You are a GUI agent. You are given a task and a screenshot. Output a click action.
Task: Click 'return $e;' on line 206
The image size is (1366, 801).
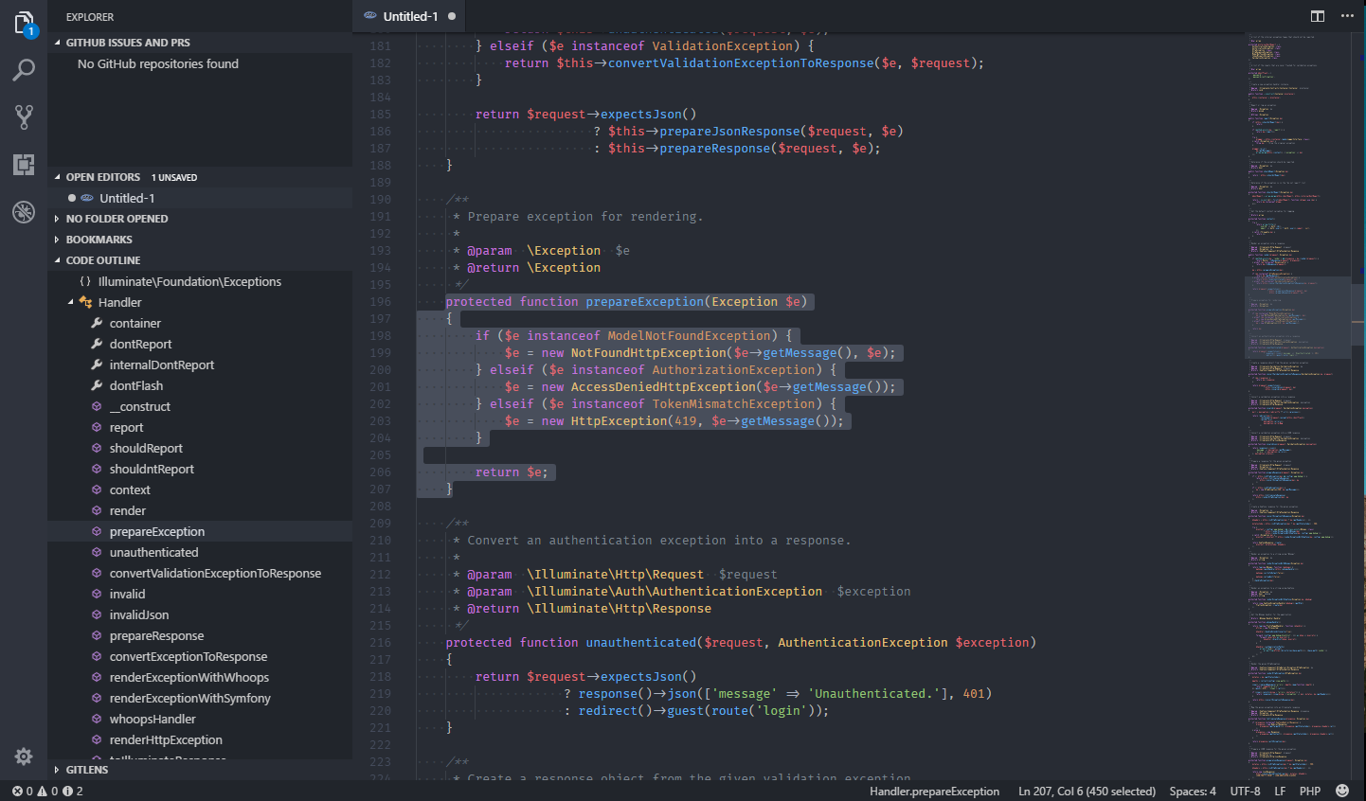[512, 472]
